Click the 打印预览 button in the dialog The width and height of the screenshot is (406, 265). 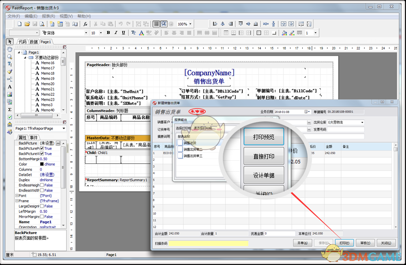[263, 136]
